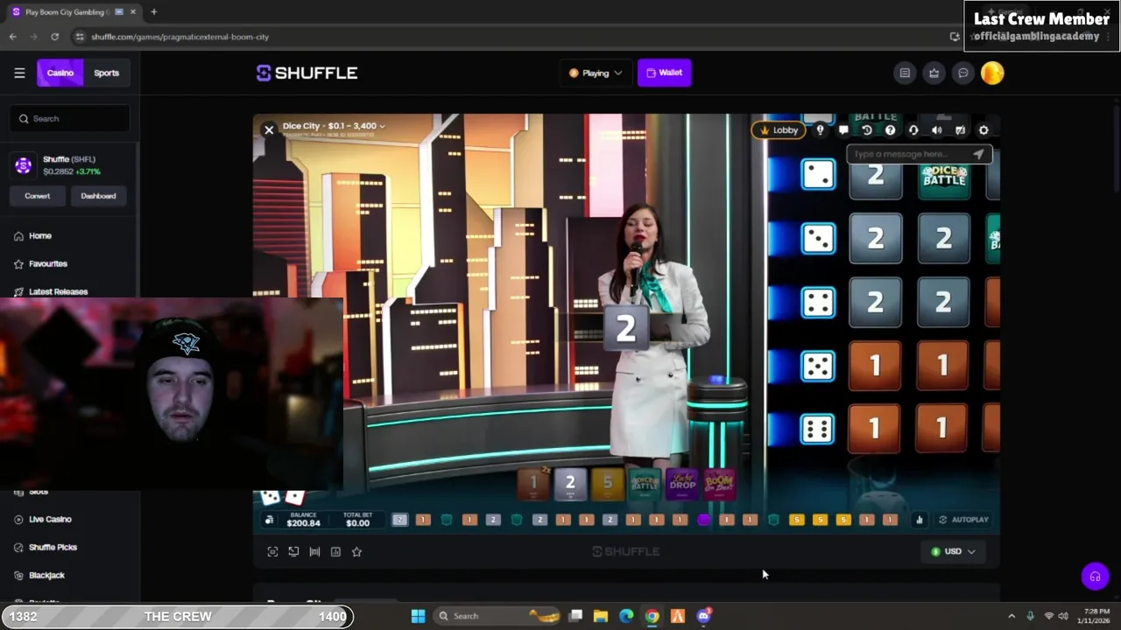Add game to favourites with star
This screenshot has height=630, width=1121.
click(356, 551)
